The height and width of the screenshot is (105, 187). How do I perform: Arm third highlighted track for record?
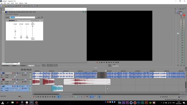[13, 86]
